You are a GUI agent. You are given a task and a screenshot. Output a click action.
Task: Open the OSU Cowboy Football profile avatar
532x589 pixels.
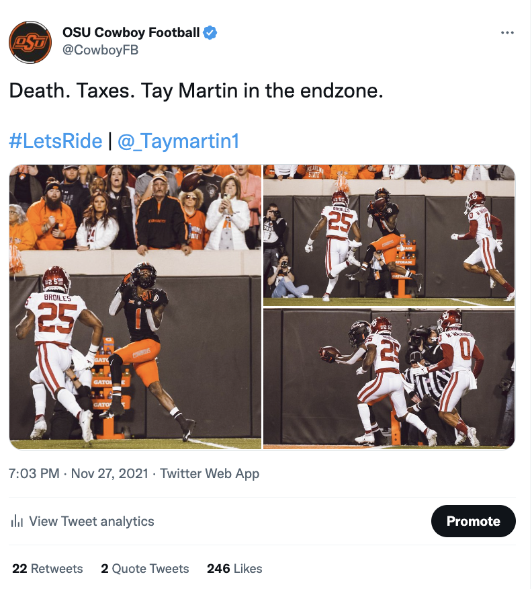click(30, 42)
